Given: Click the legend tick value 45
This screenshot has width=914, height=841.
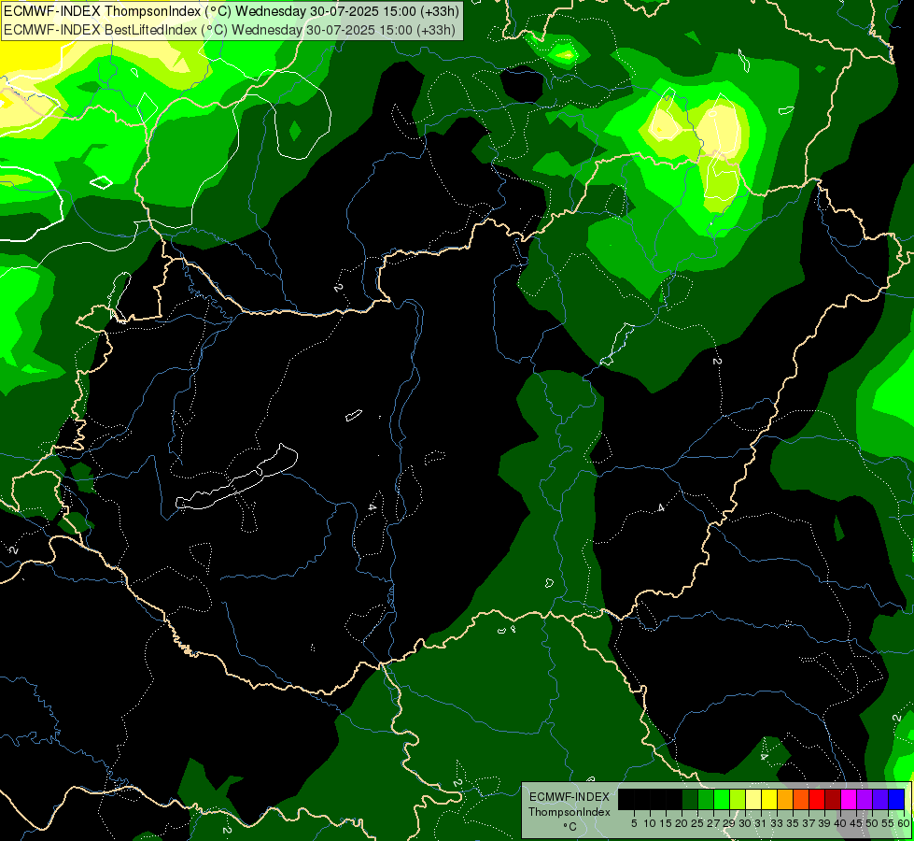Looking at the screenshot, I should tap(856, 823).
